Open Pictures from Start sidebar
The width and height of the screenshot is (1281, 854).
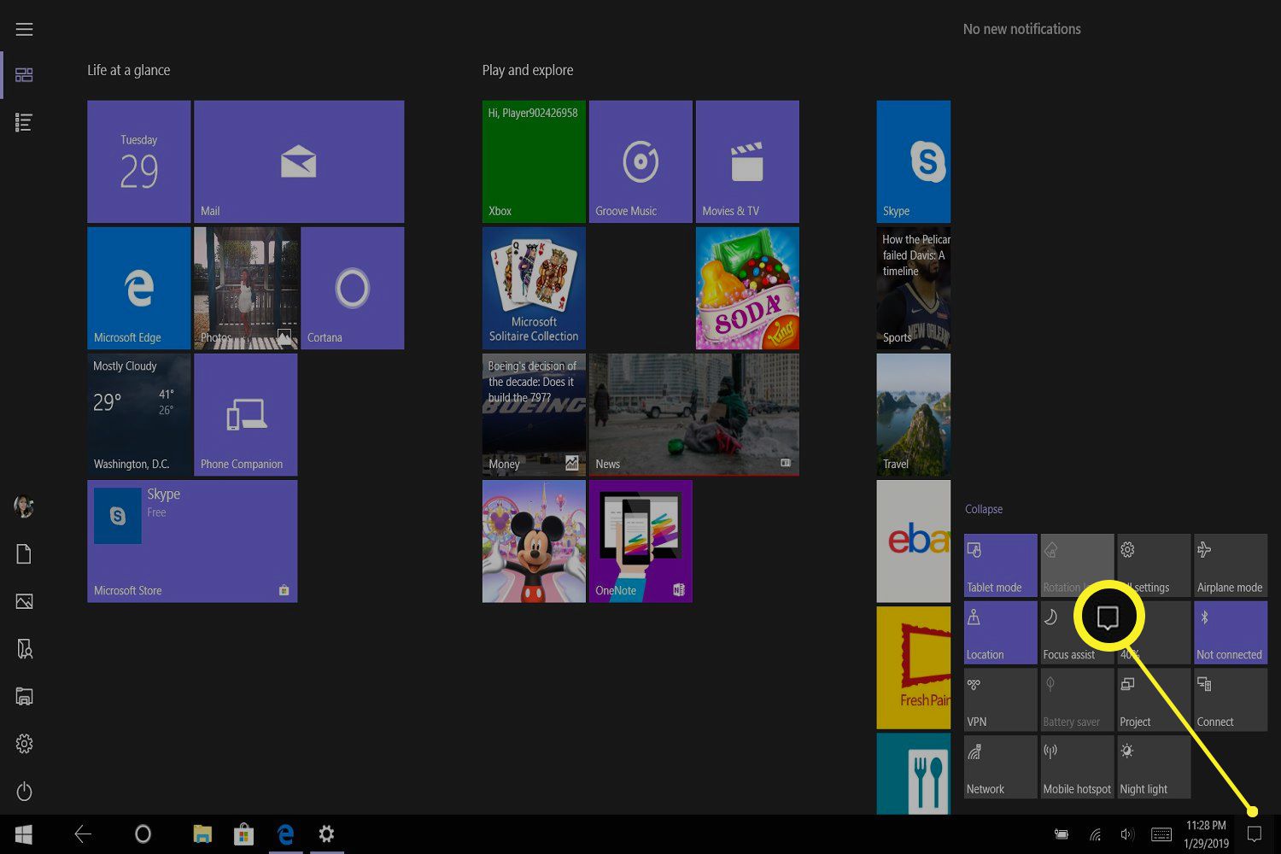(24, 602)
